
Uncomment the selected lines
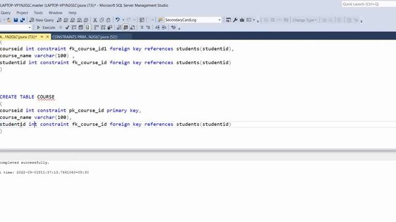(x=148, y=27)
